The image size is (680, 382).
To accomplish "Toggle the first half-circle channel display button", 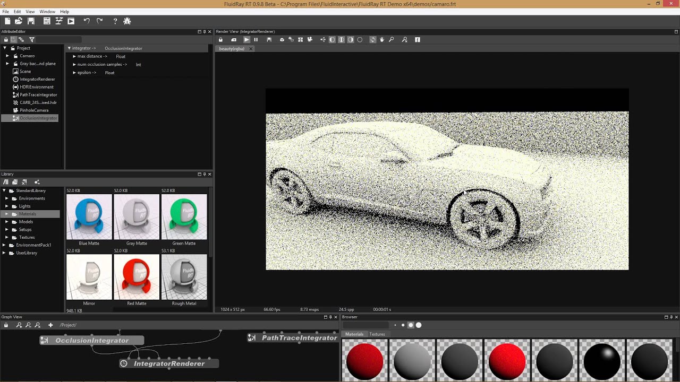I will pyautogui.click(x=332, y=40).
